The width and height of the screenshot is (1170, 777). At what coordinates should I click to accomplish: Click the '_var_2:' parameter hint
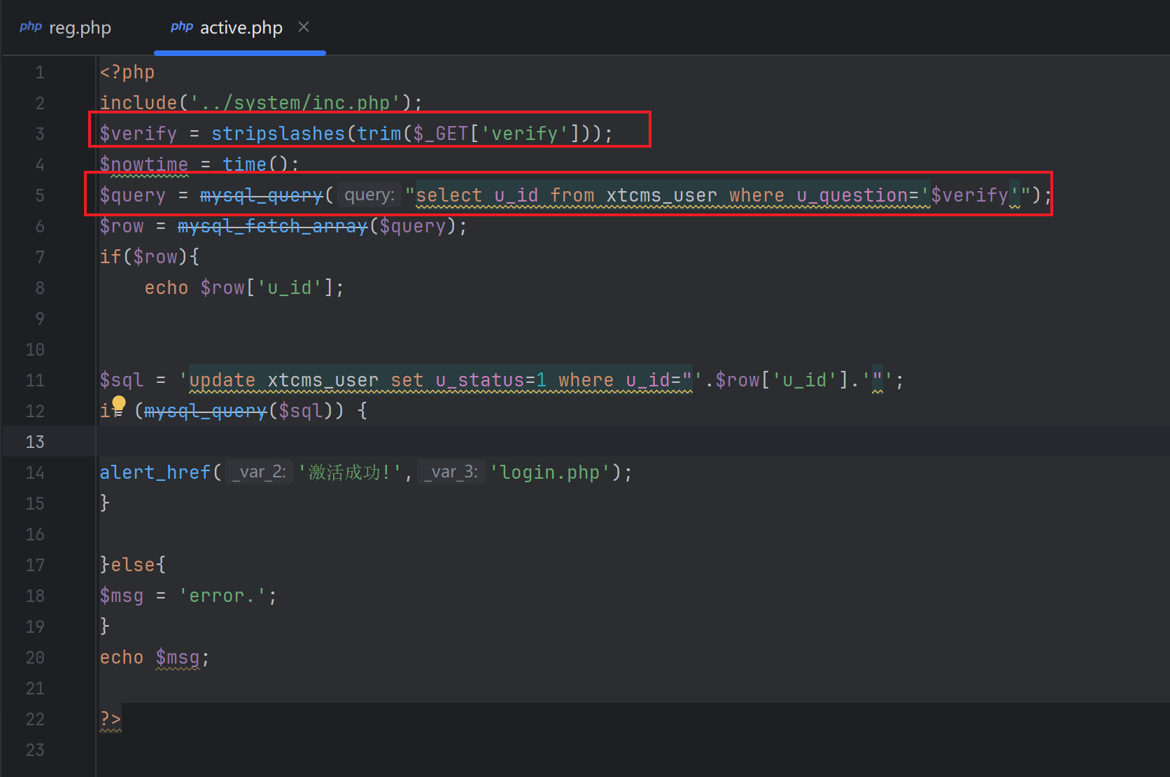click(260, 472)
